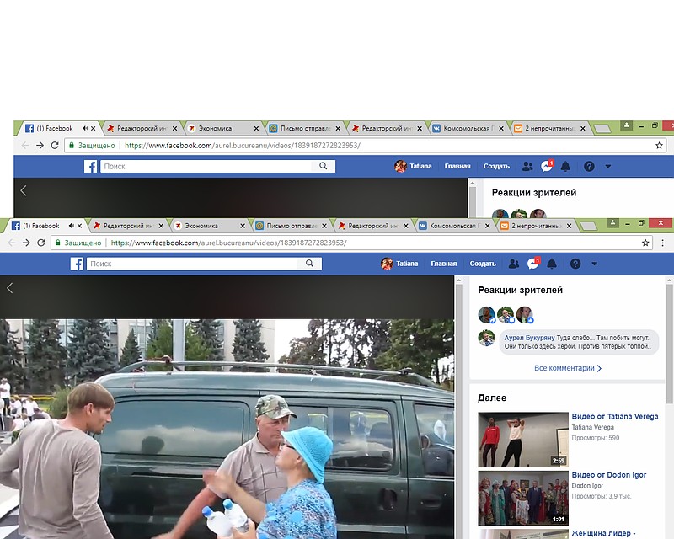Open friend requests icon in the front window
The image size is (674, 539).
pos(514,264)
